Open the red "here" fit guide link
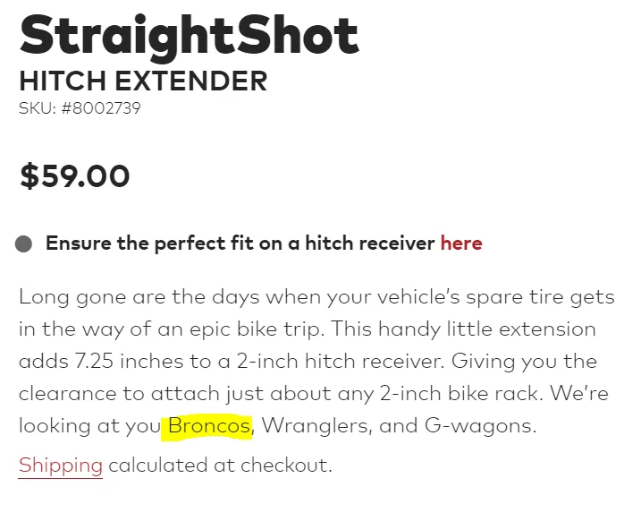 [461, 243]
